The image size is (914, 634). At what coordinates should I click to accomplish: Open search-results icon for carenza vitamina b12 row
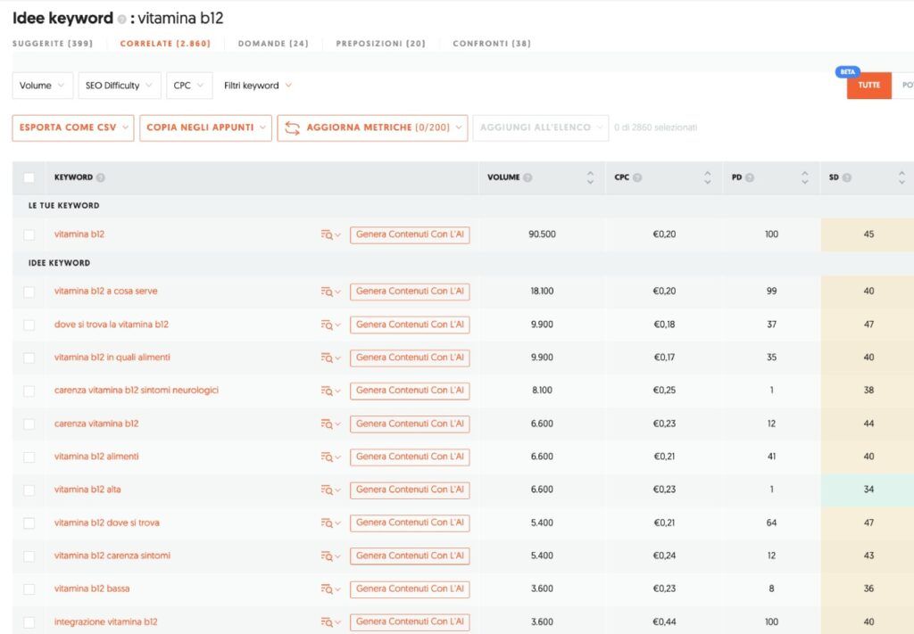[x=330, y=424]
